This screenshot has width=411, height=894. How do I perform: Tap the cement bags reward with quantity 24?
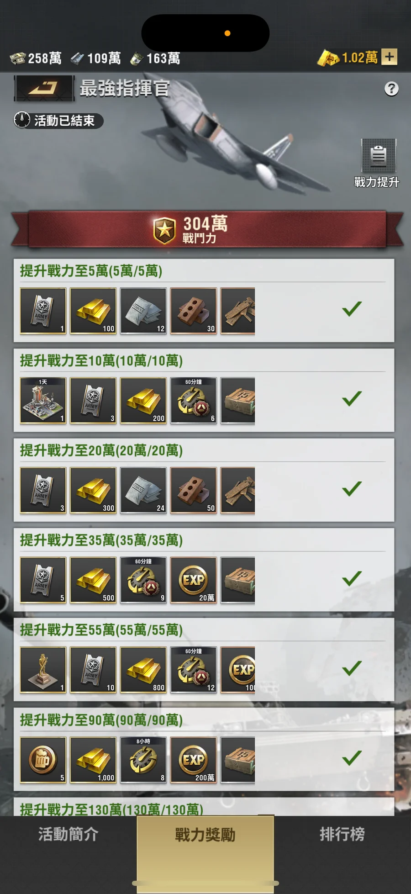(x=143, y=491)
